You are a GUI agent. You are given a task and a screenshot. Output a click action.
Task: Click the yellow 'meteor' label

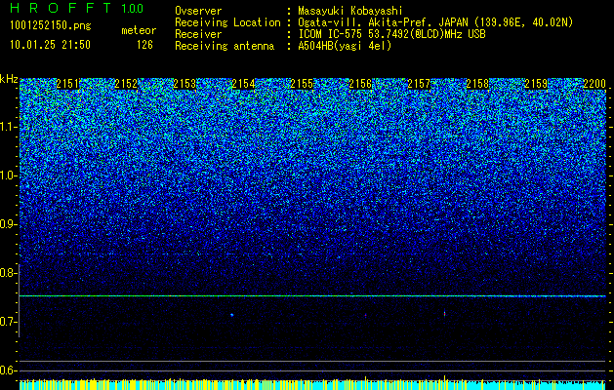pyautogui.click(x=139, y=30)
